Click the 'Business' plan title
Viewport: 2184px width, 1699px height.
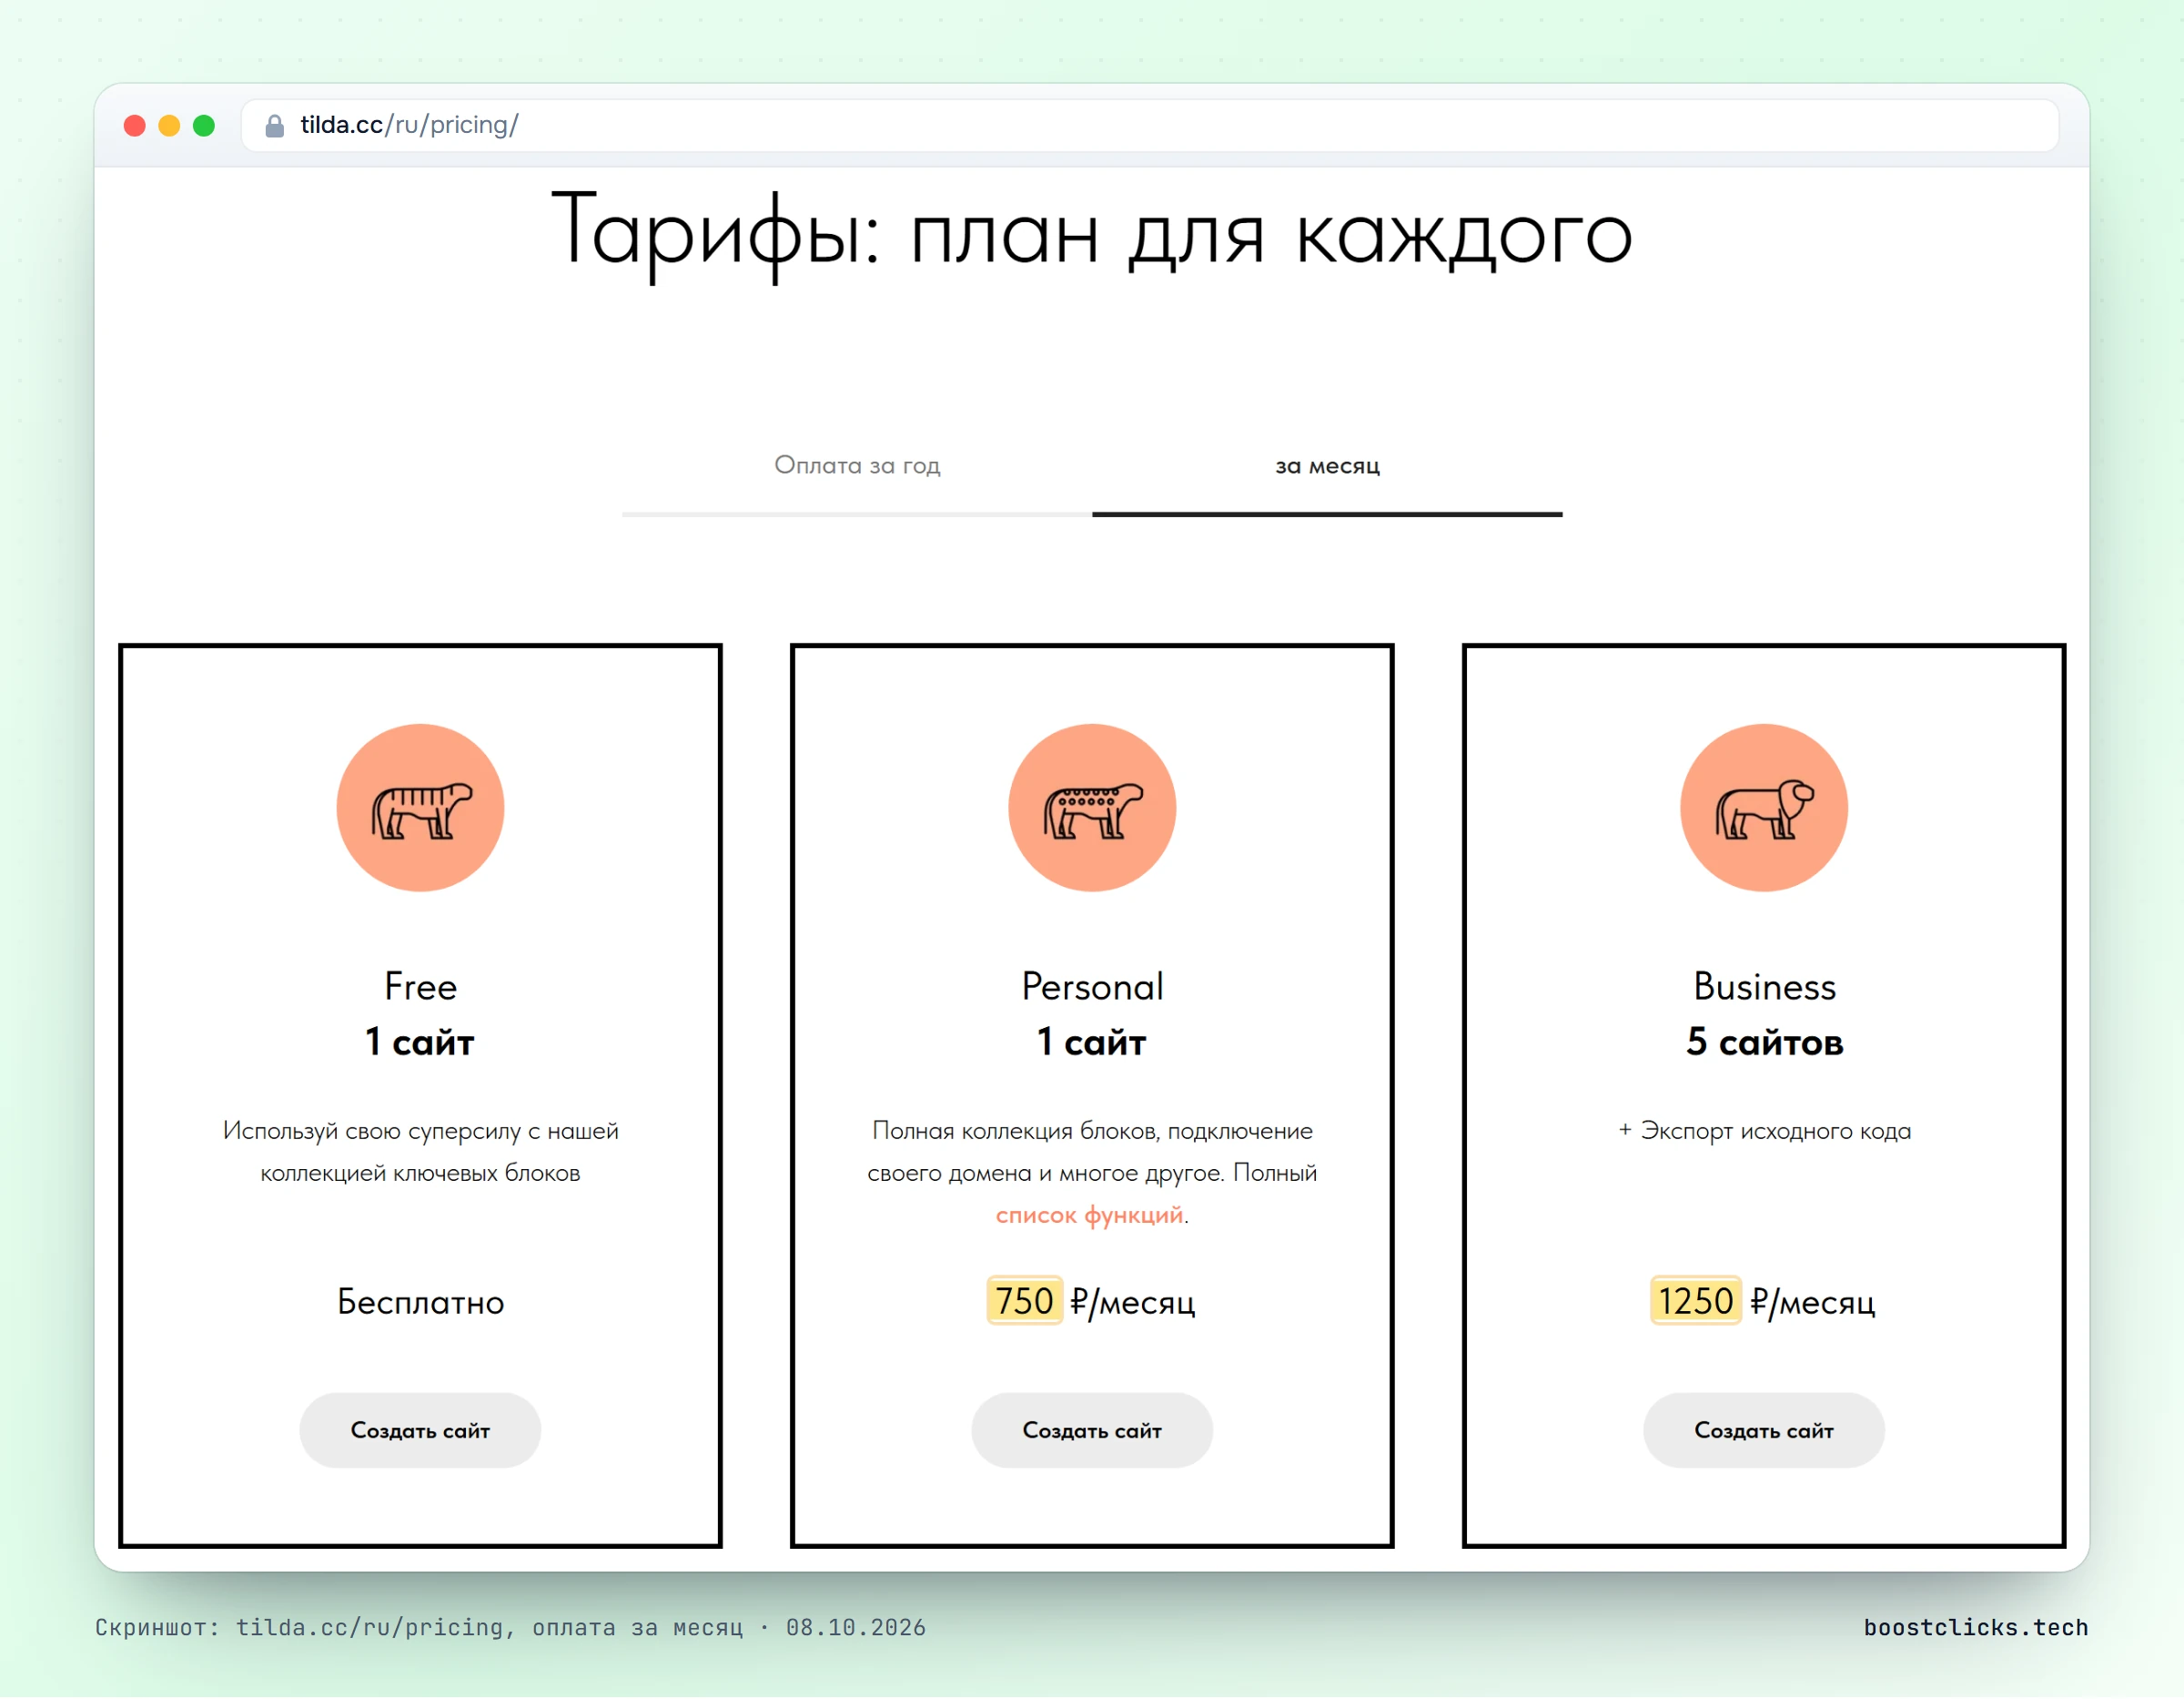point(1764,988)
